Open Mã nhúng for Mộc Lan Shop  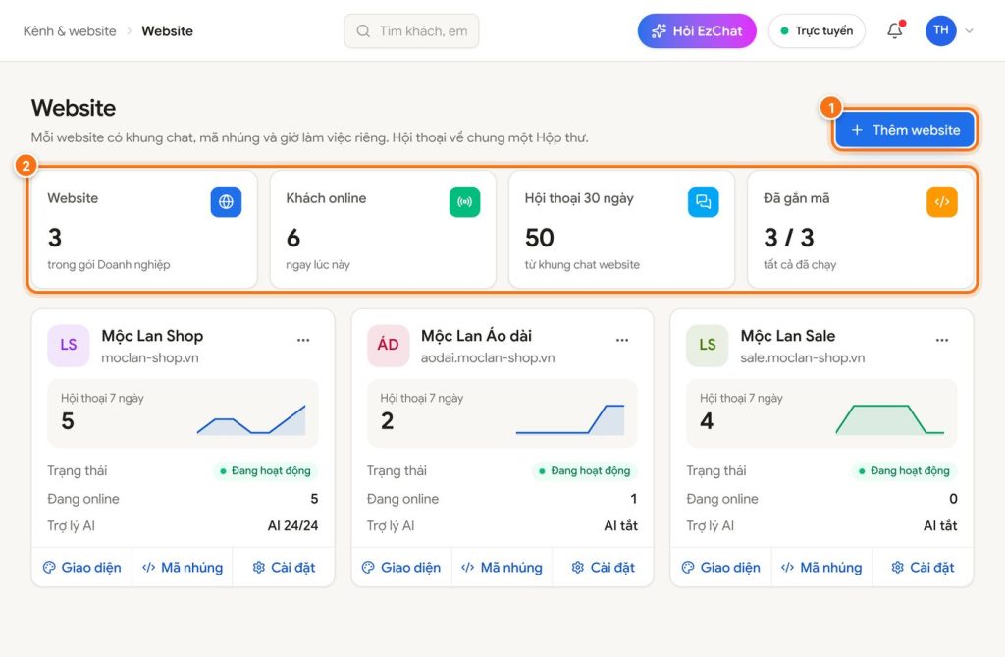point(182,568)
